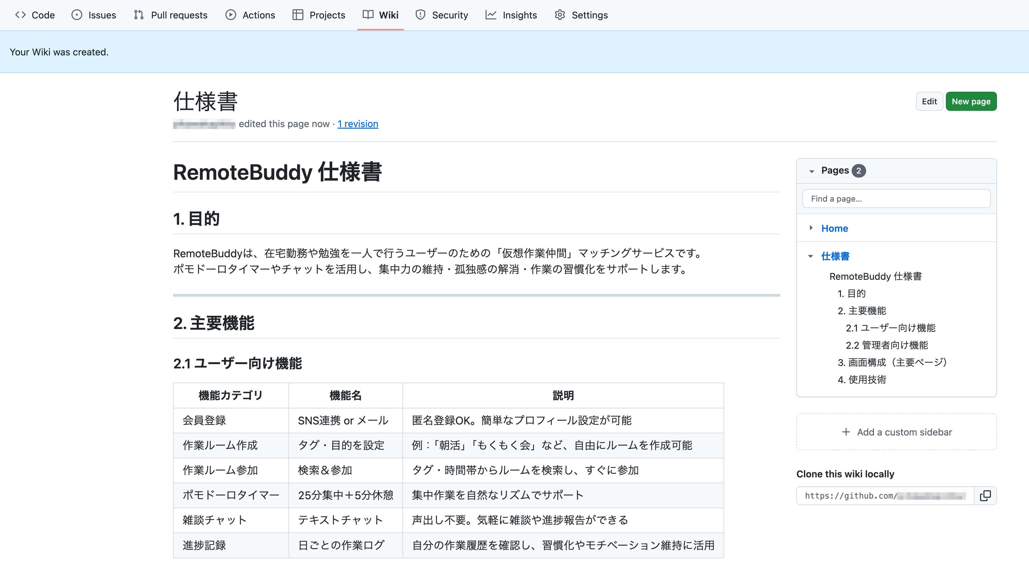Viewport: 1029px width, 570px height.
Task: Open the Issues tab
Action: (x=94, y=15)
